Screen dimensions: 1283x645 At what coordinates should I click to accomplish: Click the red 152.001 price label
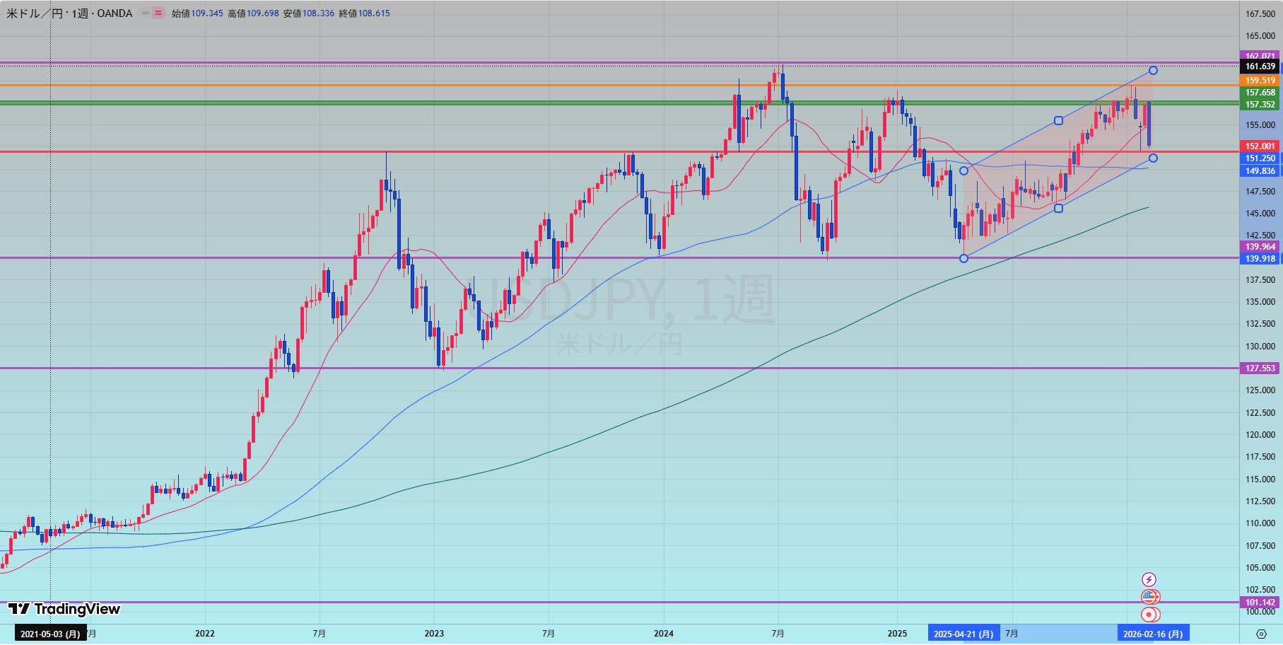(1260, 146)
